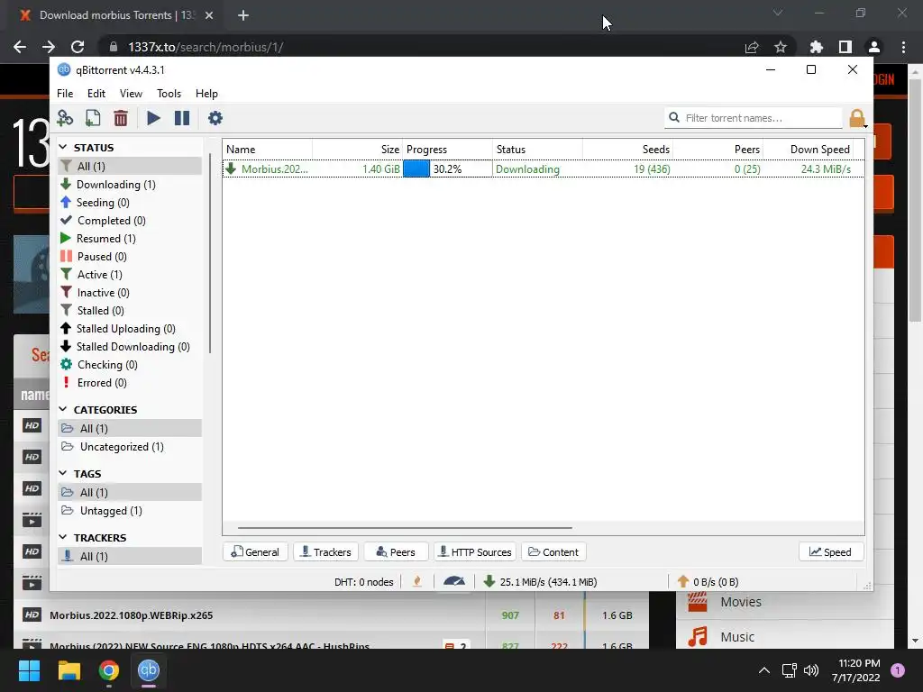
Task: Open the View menu
Action: click(x=131, y=94)
